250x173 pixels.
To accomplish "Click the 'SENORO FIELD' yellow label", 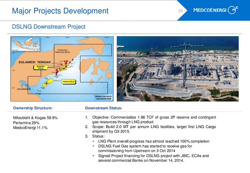I will coord(41,67).
